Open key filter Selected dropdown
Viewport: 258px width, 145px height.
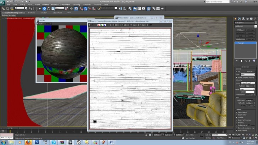(219, 135)
